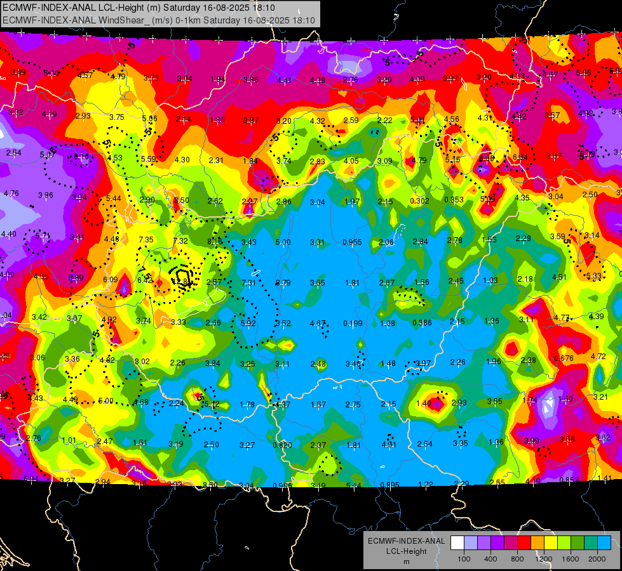Click the teal legend color swatch
Screen dimensions: 622x571
(x=591, y=543)
